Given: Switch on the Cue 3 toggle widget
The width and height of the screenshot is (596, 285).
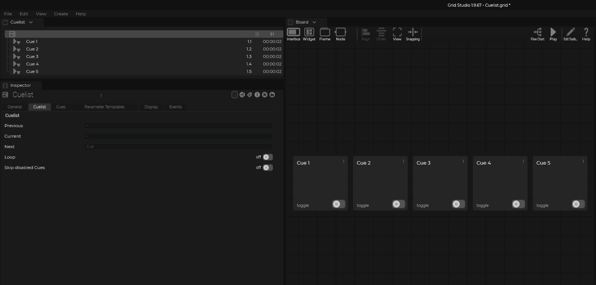Looking at the screenshot, I should (x=458, y=204).
